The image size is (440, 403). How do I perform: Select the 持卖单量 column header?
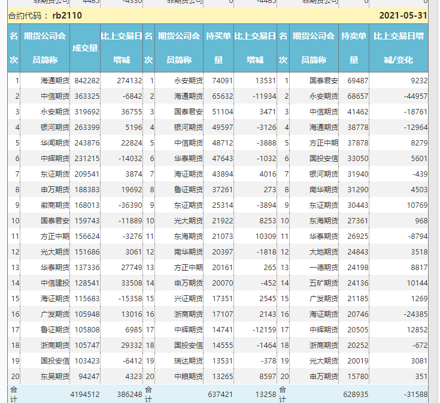coord(354,48)
